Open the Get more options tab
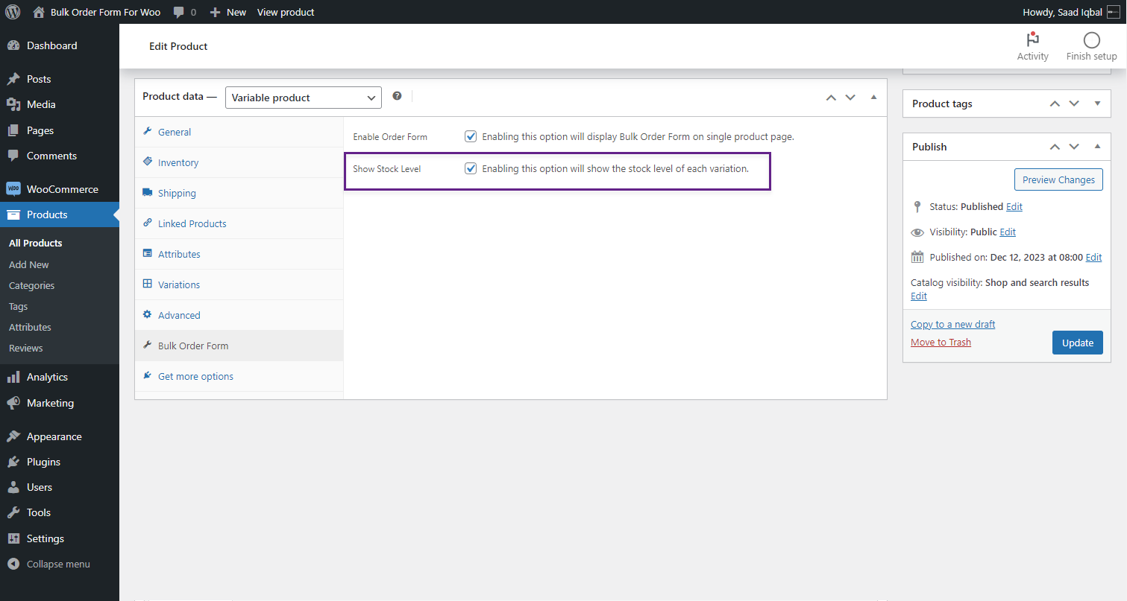 coord(239,376)
